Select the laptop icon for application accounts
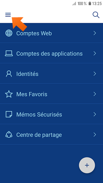This screenshot has height=183, width=103. point(9,53)
